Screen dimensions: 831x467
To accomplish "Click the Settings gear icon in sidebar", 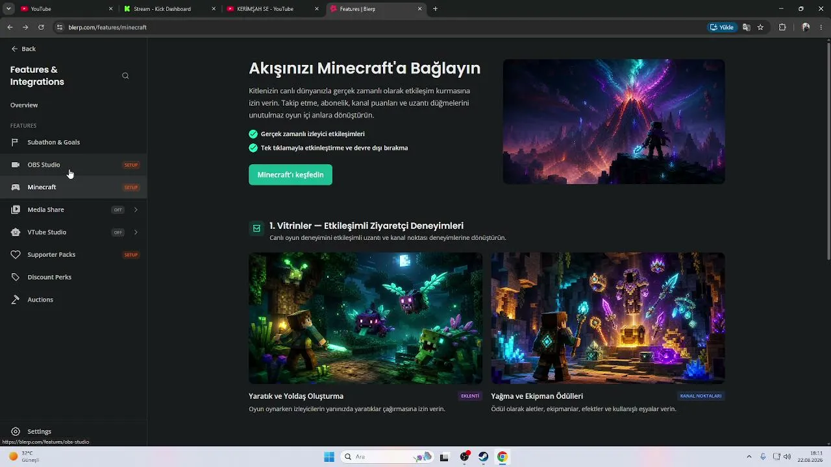I will click(x=16, y=431).
